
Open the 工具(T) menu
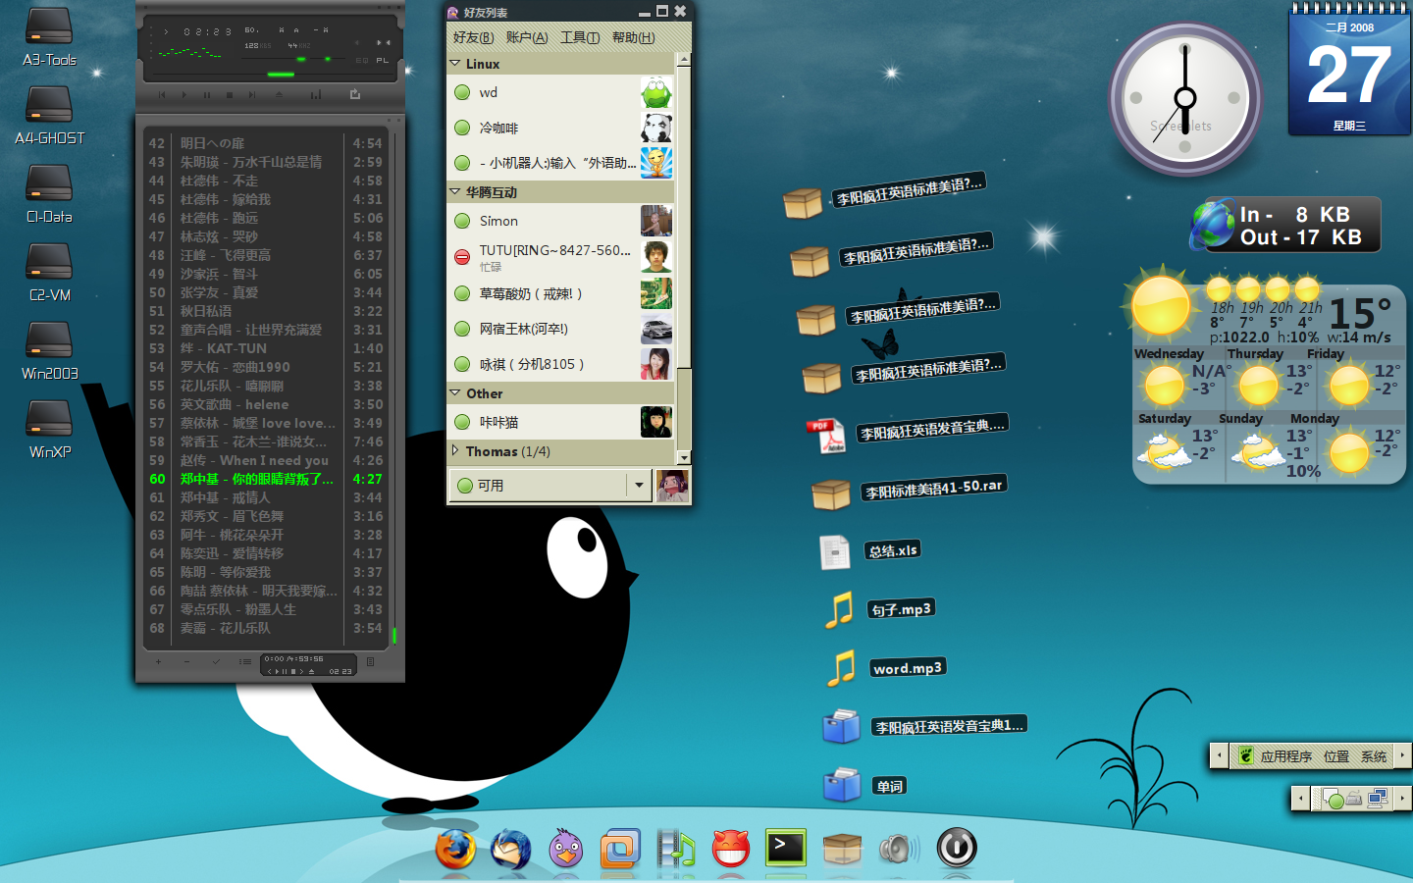coord(580,37)
